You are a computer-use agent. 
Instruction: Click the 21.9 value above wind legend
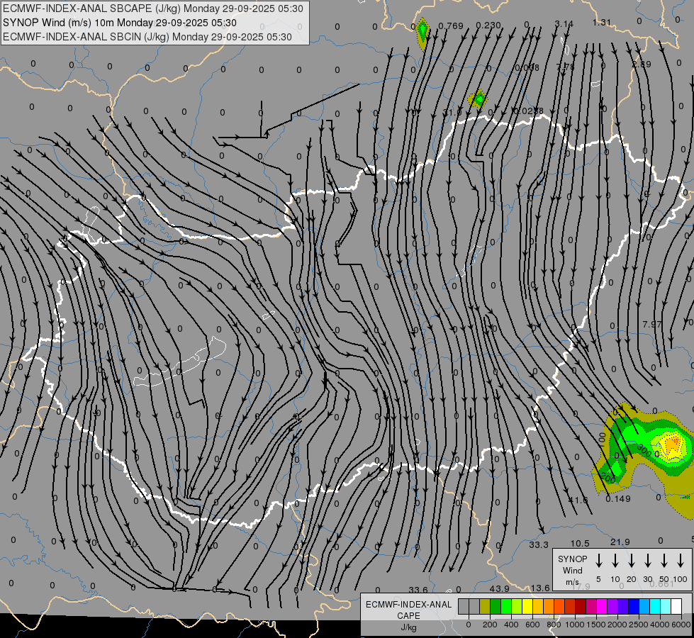(x=620, y=542)
